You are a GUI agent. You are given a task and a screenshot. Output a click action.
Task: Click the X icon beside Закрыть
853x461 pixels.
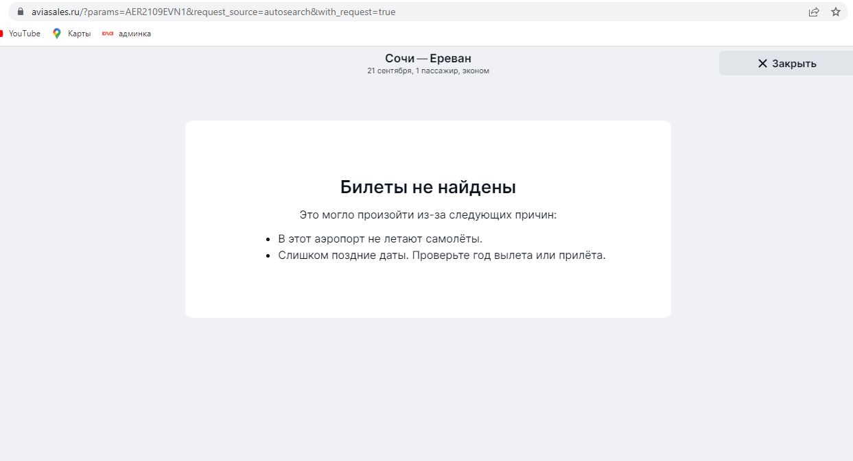[762, 63]
